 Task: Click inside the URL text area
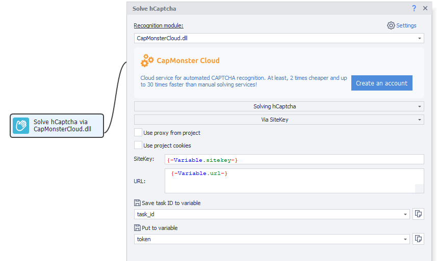coord(294,181)
